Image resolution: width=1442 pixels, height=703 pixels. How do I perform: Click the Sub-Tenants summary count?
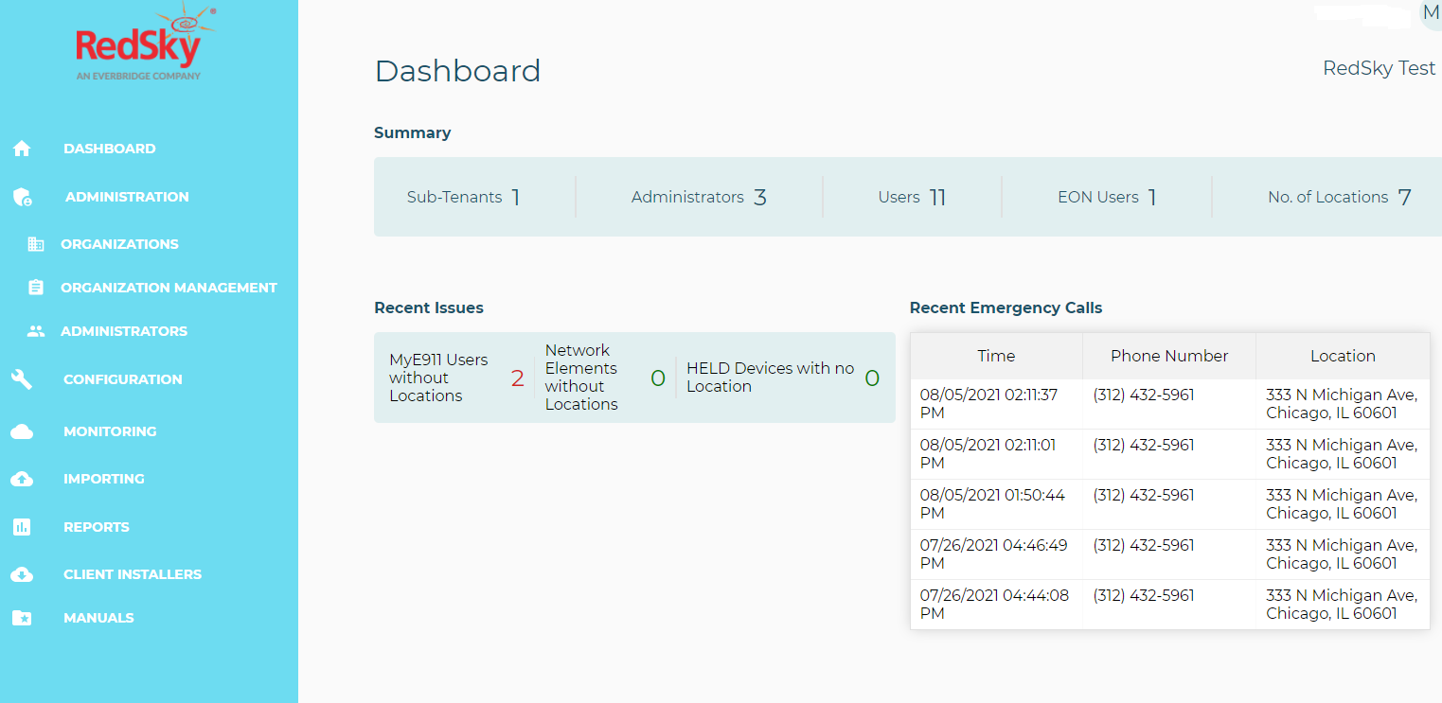(x=516, y=197)
